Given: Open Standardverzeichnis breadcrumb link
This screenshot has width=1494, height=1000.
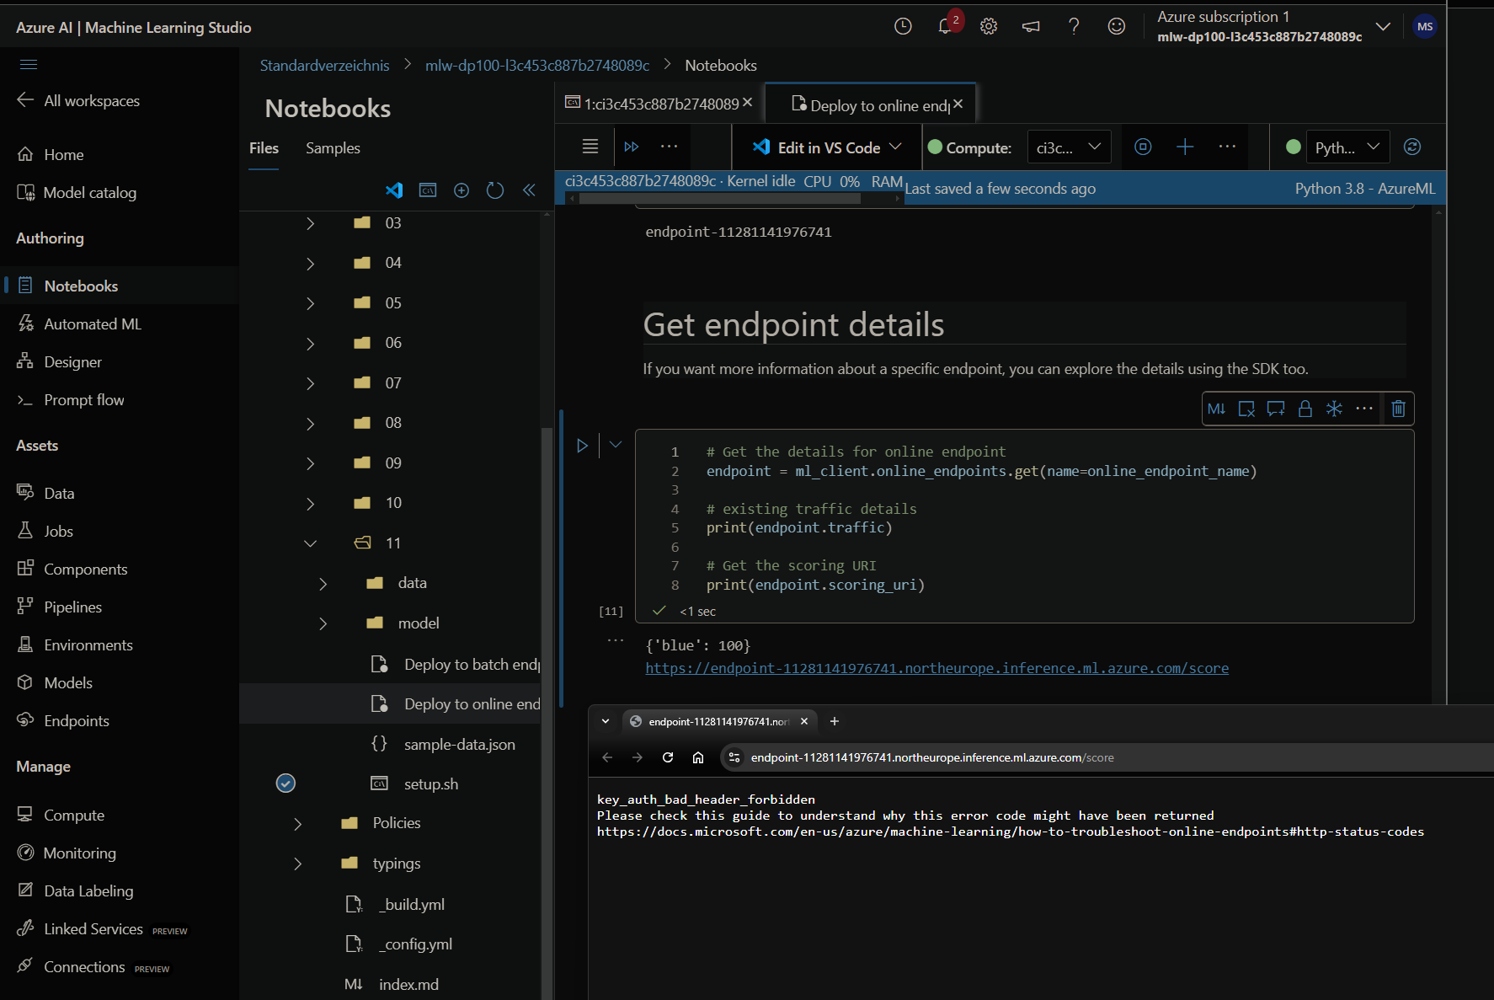Looking at the screenshot, I should click(324, 66).
